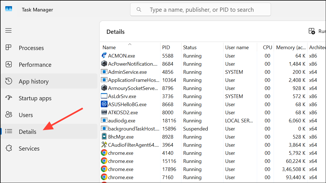Screen dimensions: 326x183
Task: Toggle the navigation sidebar with hamburger menu
Action: (8, 30)
